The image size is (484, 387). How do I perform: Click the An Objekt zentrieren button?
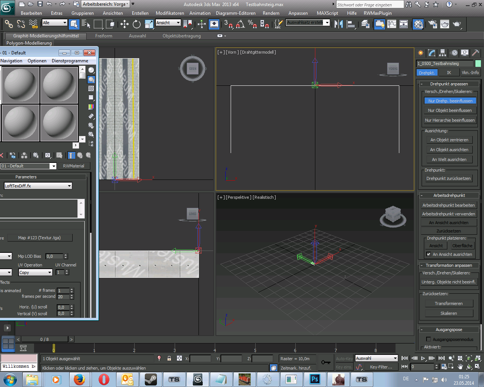click(x=449, y=140)
